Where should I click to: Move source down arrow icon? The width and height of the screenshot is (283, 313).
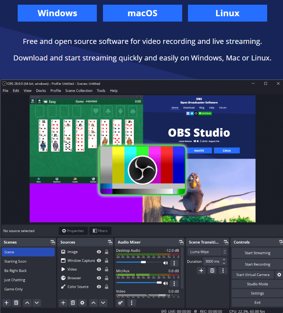103,303
